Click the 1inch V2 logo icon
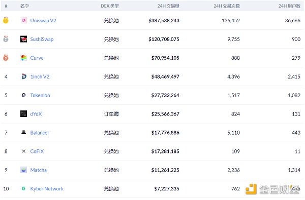The width and height of the screenshot is (305, 200). point(24,76)
